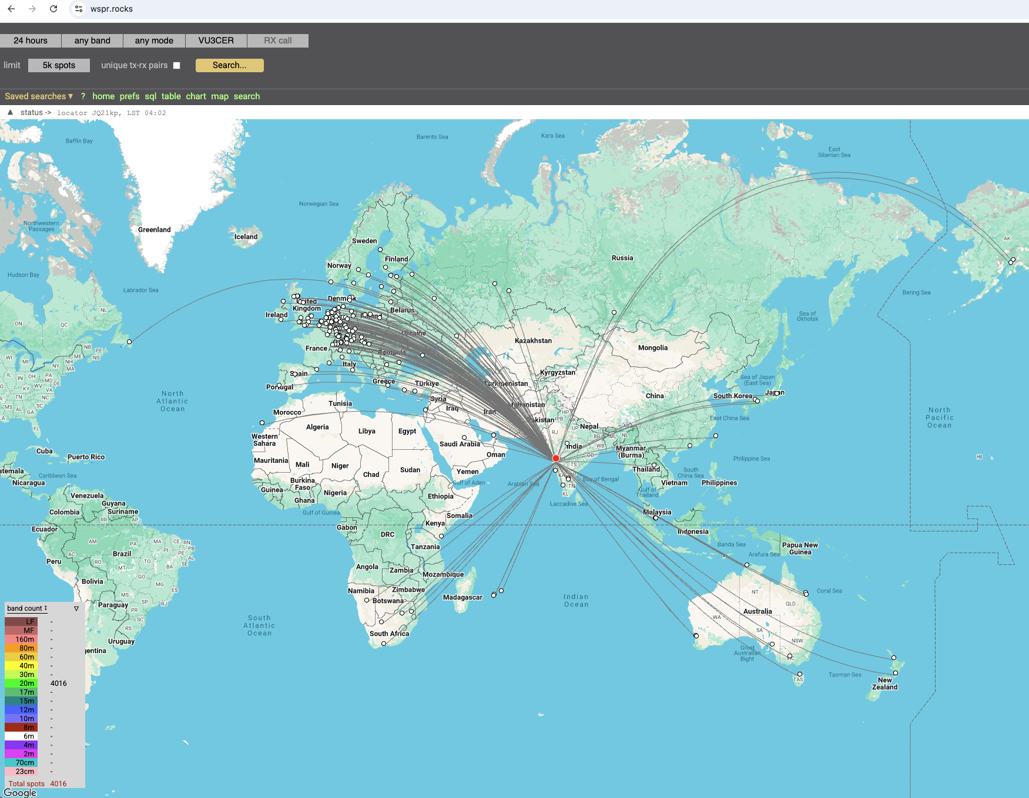The image size is (1029, 798).
Task: Open the prefs page
Action: pos(129,96)
